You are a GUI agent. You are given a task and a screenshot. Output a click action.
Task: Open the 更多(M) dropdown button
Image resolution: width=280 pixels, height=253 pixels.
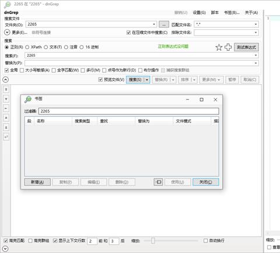click(211, 79)
